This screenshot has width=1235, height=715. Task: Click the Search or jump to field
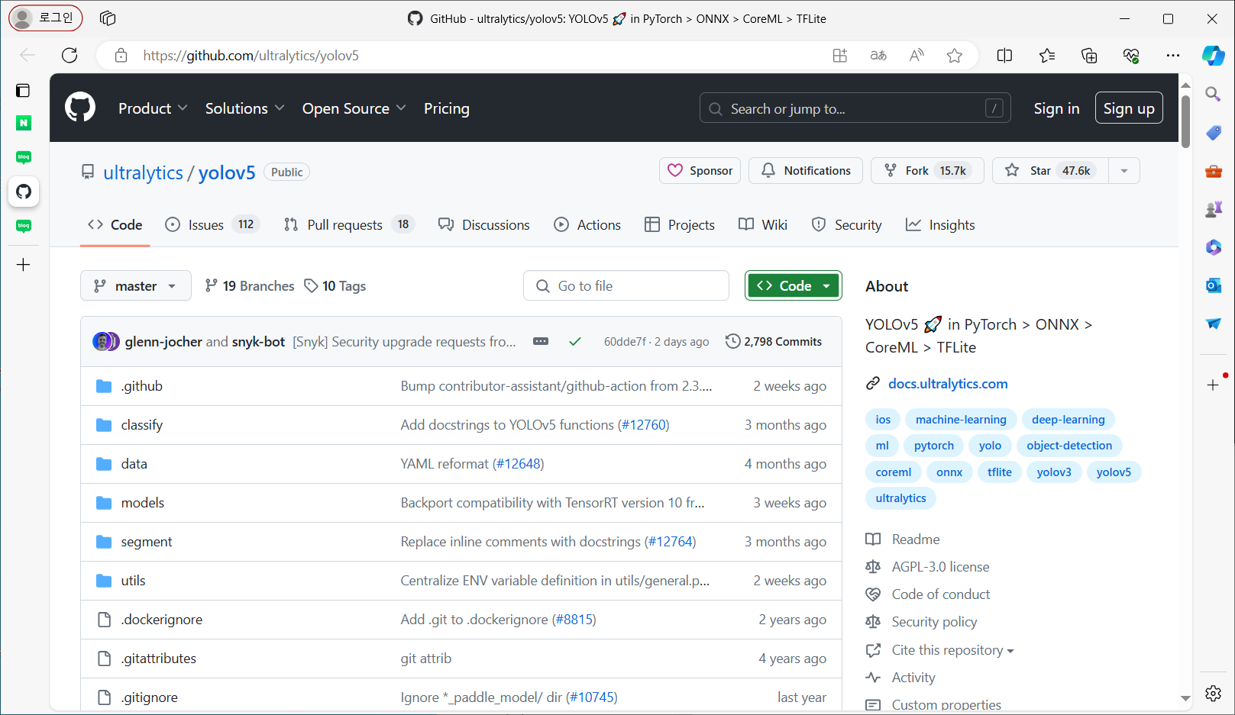855,108
